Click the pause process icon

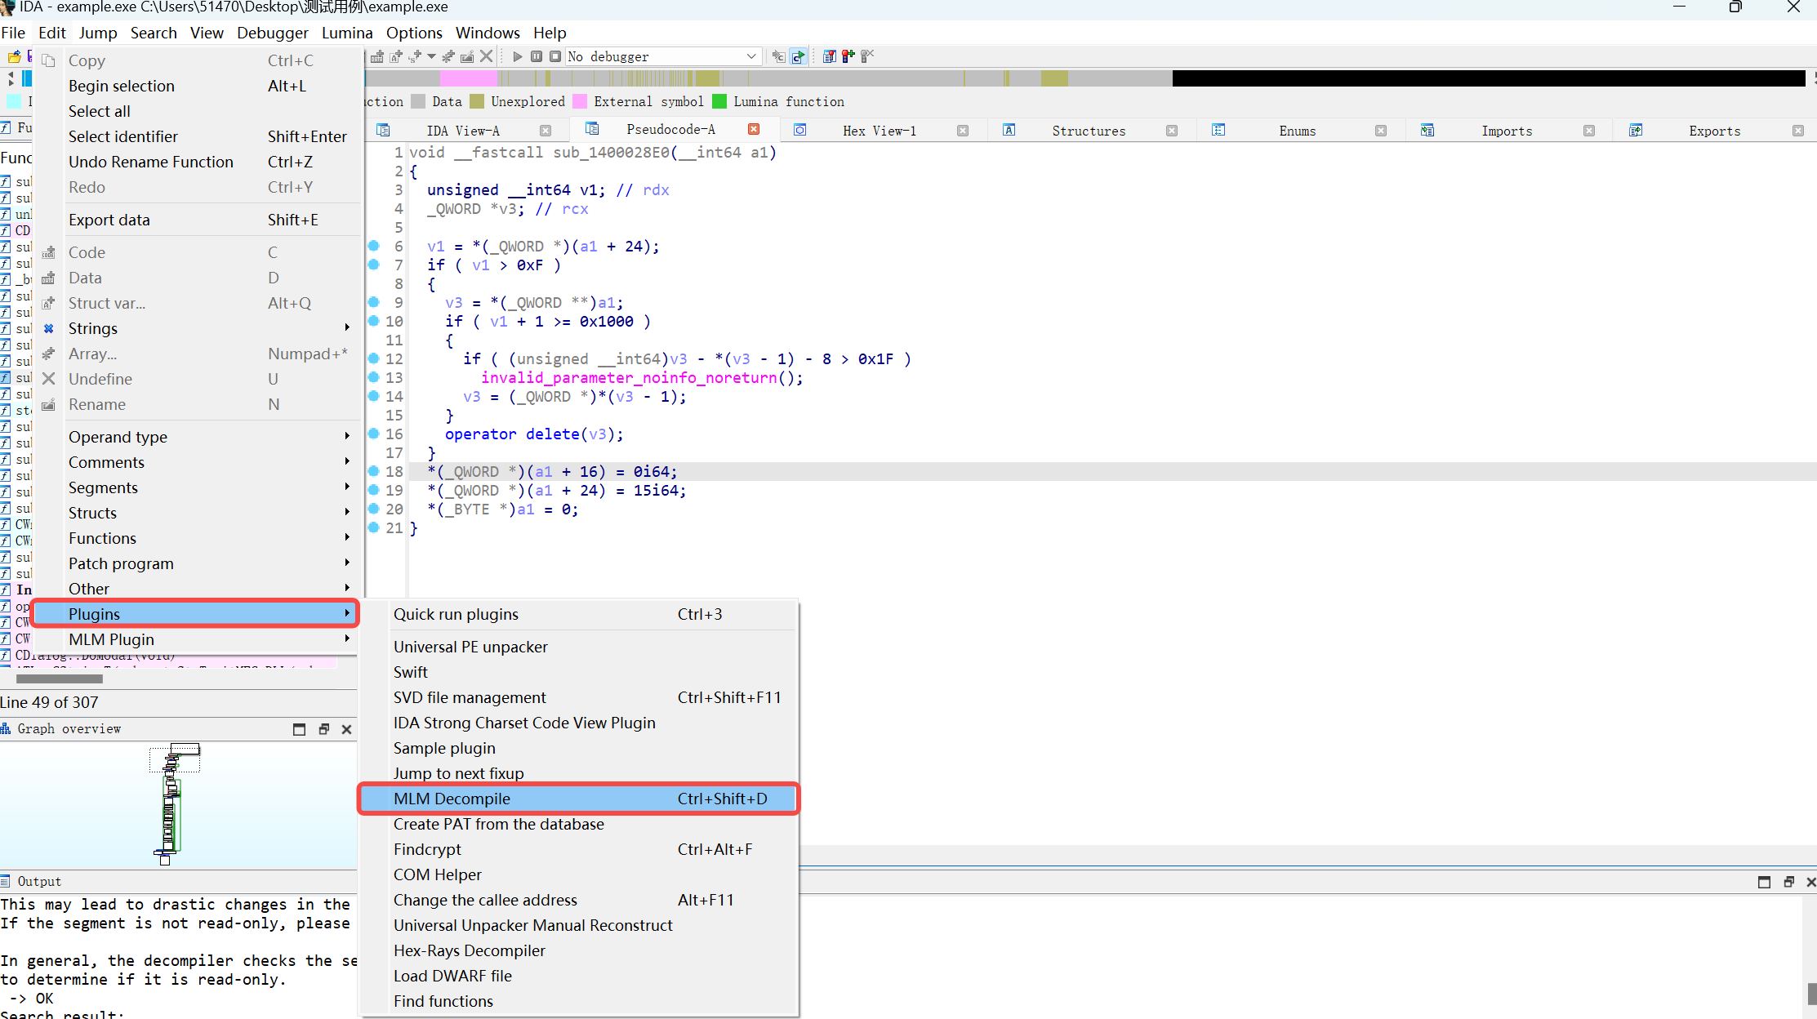pyautogui.click(x=537, y=56)
